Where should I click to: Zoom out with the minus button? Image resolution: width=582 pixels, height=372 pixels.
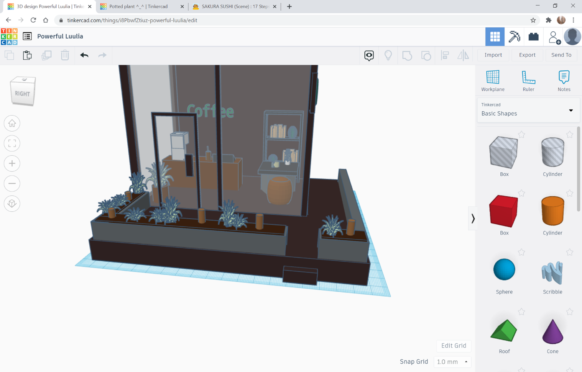[12, 183]
